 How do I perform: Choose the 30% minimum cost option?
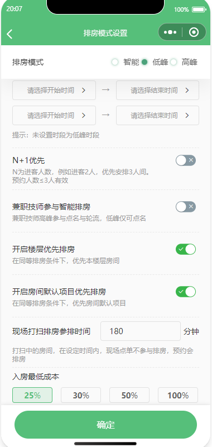click(x=81, y=395)
